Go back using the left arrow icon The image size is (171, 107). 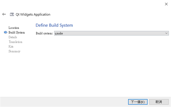(4, 14)
